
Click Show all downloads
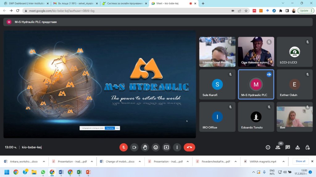click(300, 161)
